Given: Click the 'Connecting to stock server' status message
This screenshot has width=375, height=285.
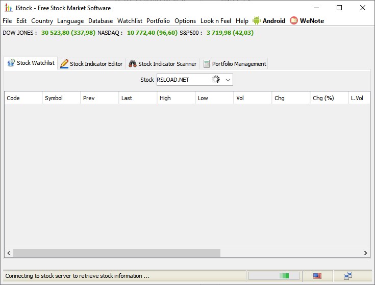Looking at the screenshot, I should 78,276.
